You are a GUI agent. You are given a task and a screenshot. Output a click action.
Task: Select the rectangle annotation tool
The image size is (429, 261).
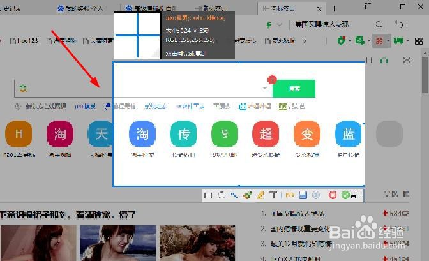click(x=208, y=195)
